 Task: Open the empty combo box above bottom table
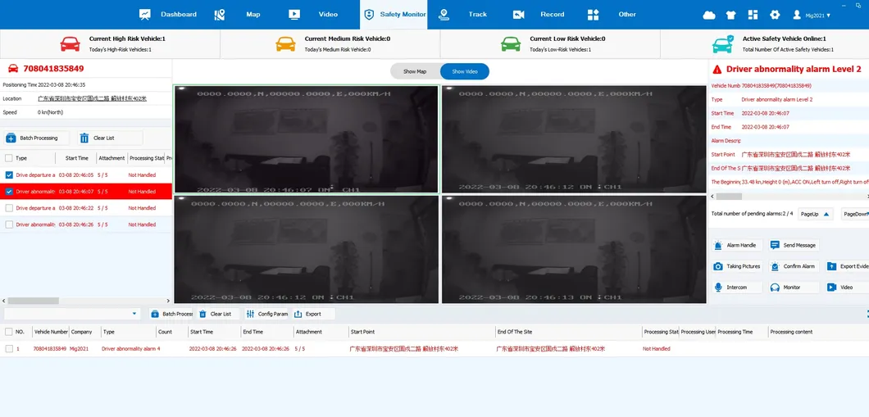[72, 314]
